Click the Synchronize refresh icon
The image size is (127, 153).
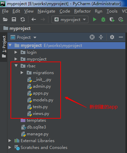coord(23,20)
